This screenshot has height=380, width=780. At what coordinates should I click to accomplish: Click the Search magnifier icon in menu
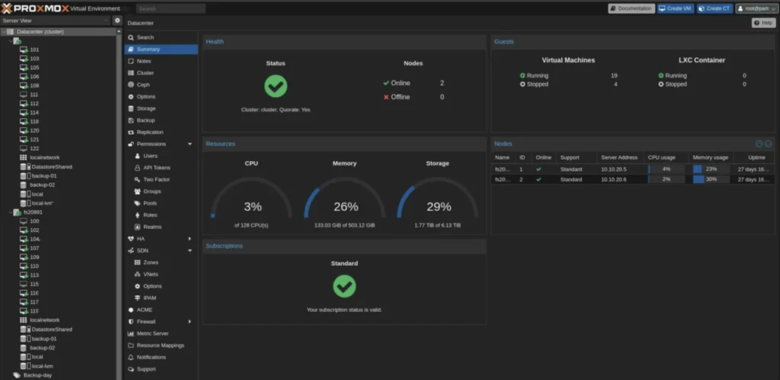(131, 38)
